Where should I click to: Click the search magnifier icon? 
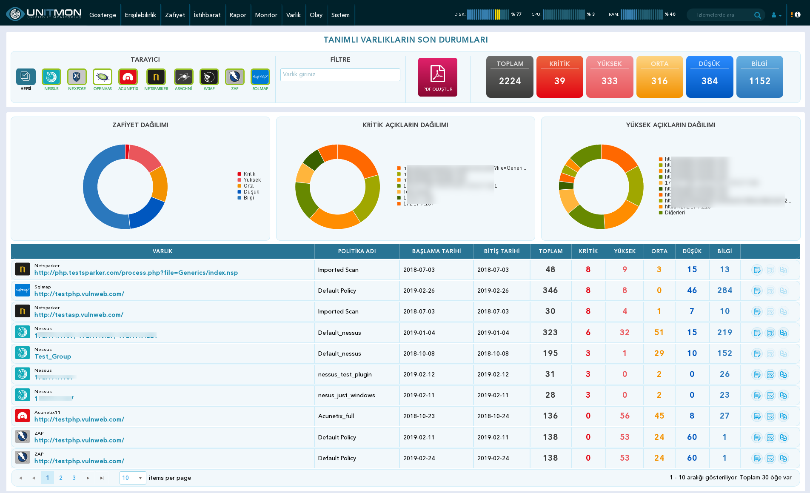pos(757,15)
